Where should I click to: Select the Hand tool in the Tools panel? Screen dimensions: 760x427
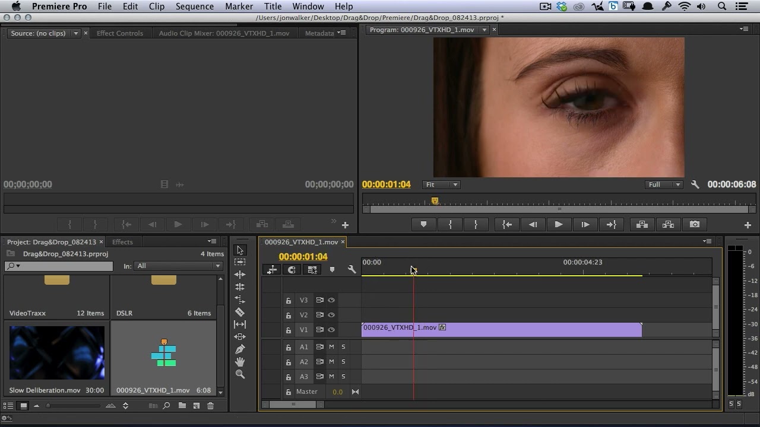pyautogui.click(x=240, y=362)
